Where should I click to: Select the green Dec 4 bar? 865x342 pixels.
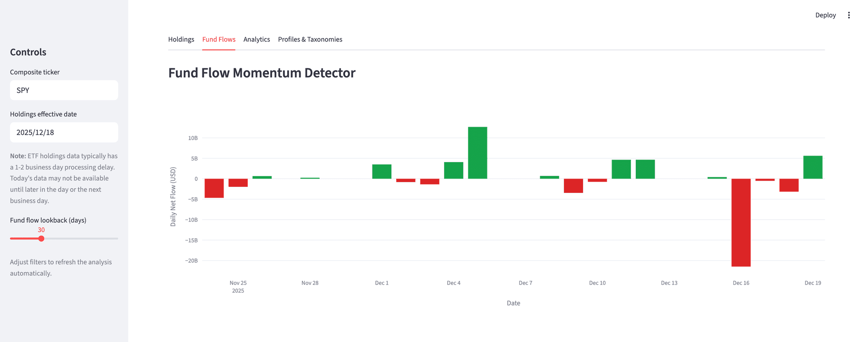point(453,170)
